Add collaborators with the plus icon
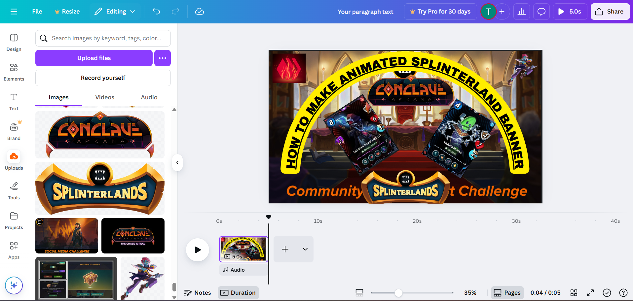Screen dimensions: 633x301 coord(502,12)
